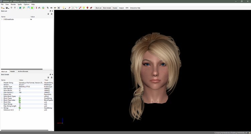Click the axis with red dot icon

point(69,8)
